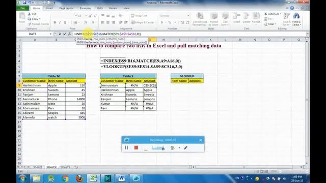Click the AutoSum button
The height and width of the screenshot is (183, 326).
pos(271,14)
